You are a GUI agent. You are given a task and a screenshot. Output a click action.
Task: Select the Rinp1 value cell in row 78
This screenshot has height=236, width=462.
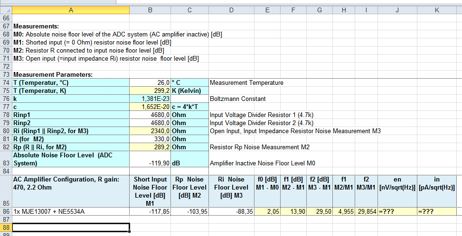point(150,115)
